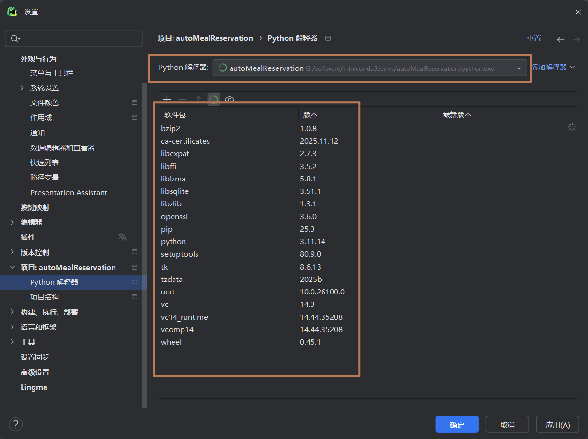Click the 确定 button
Viewport: 588px width, 439px height.
click(x=457, y=425)
